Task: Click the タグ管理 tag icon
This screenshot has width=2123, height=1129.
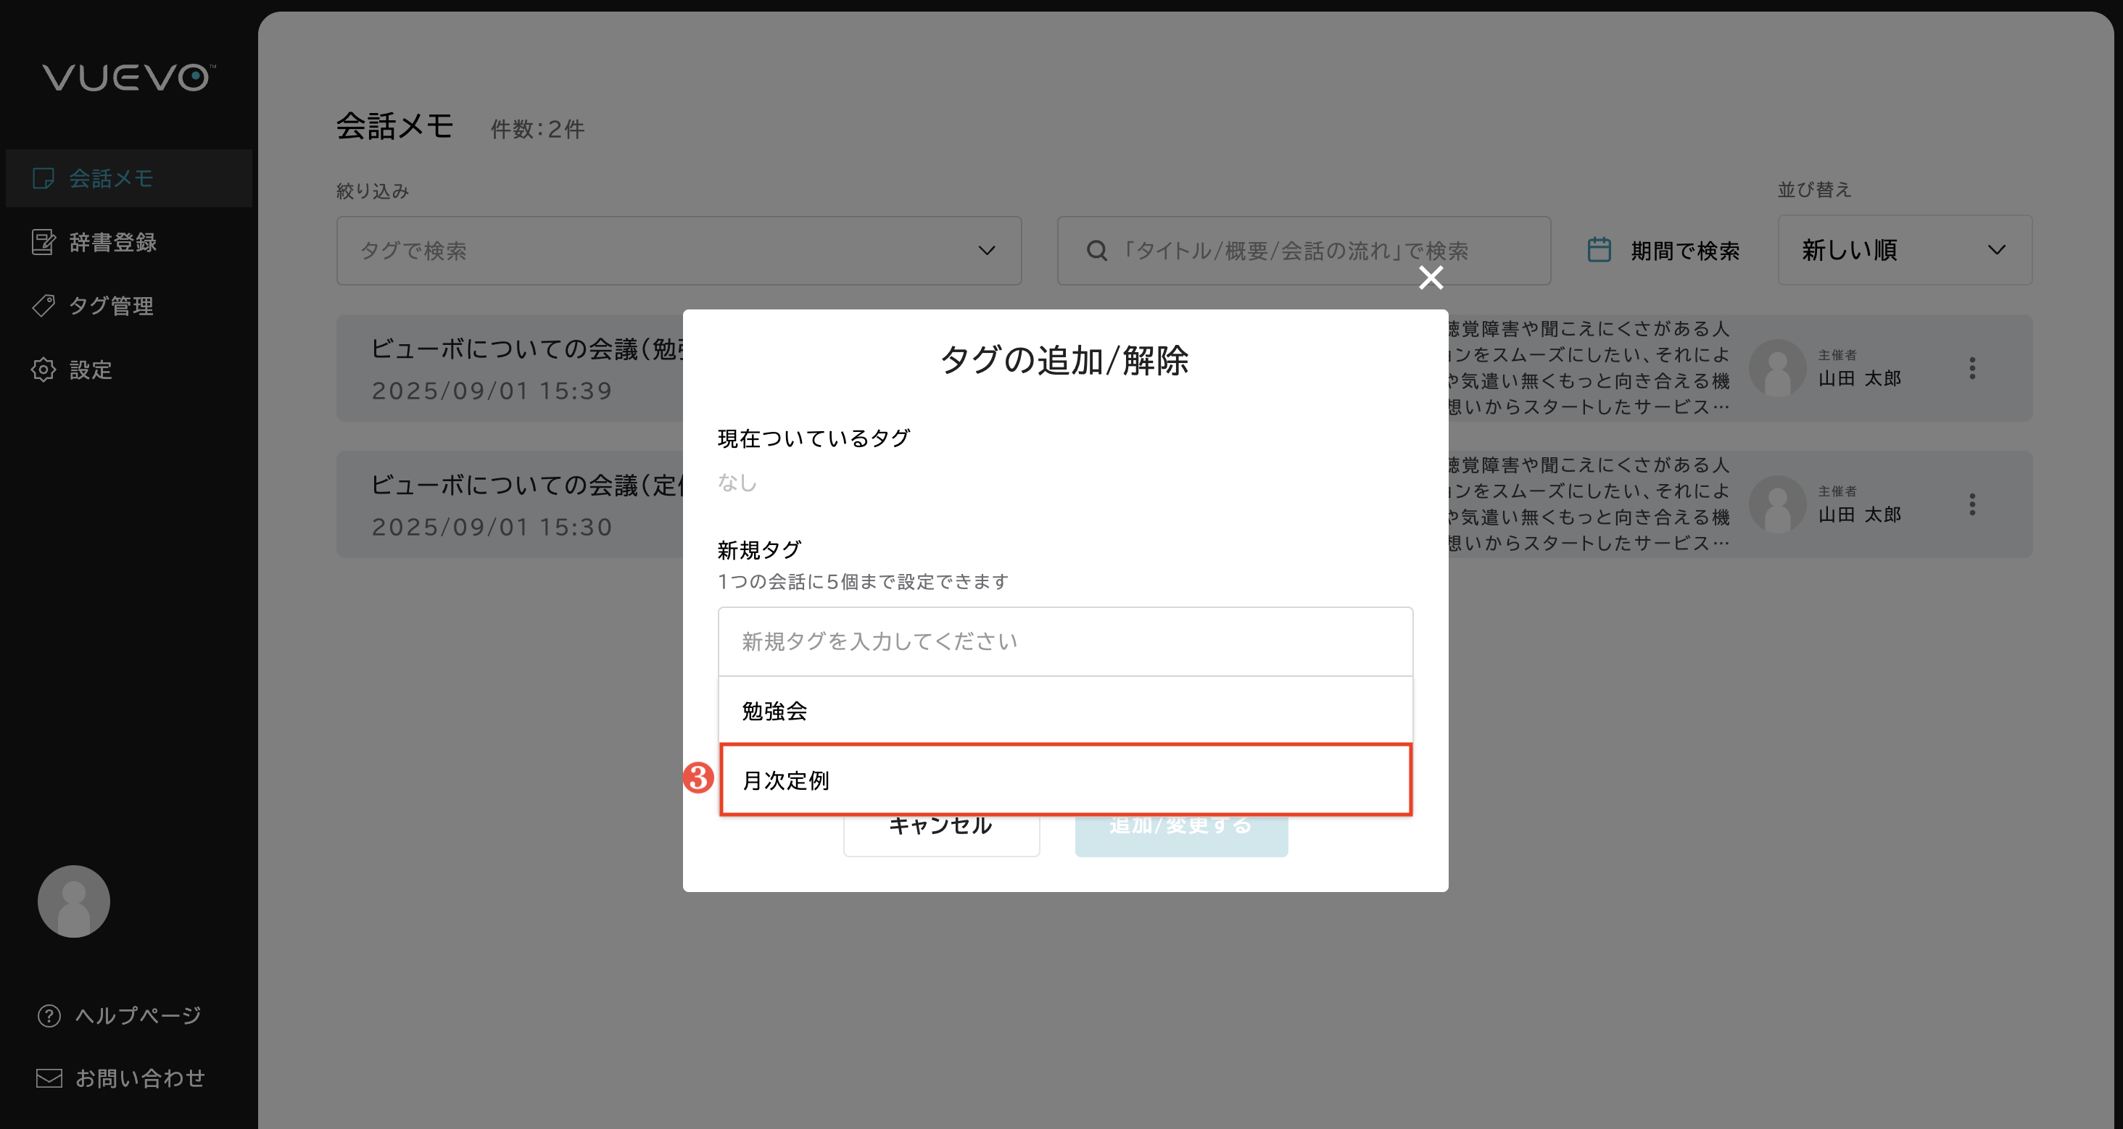Action: coord(43,306)
